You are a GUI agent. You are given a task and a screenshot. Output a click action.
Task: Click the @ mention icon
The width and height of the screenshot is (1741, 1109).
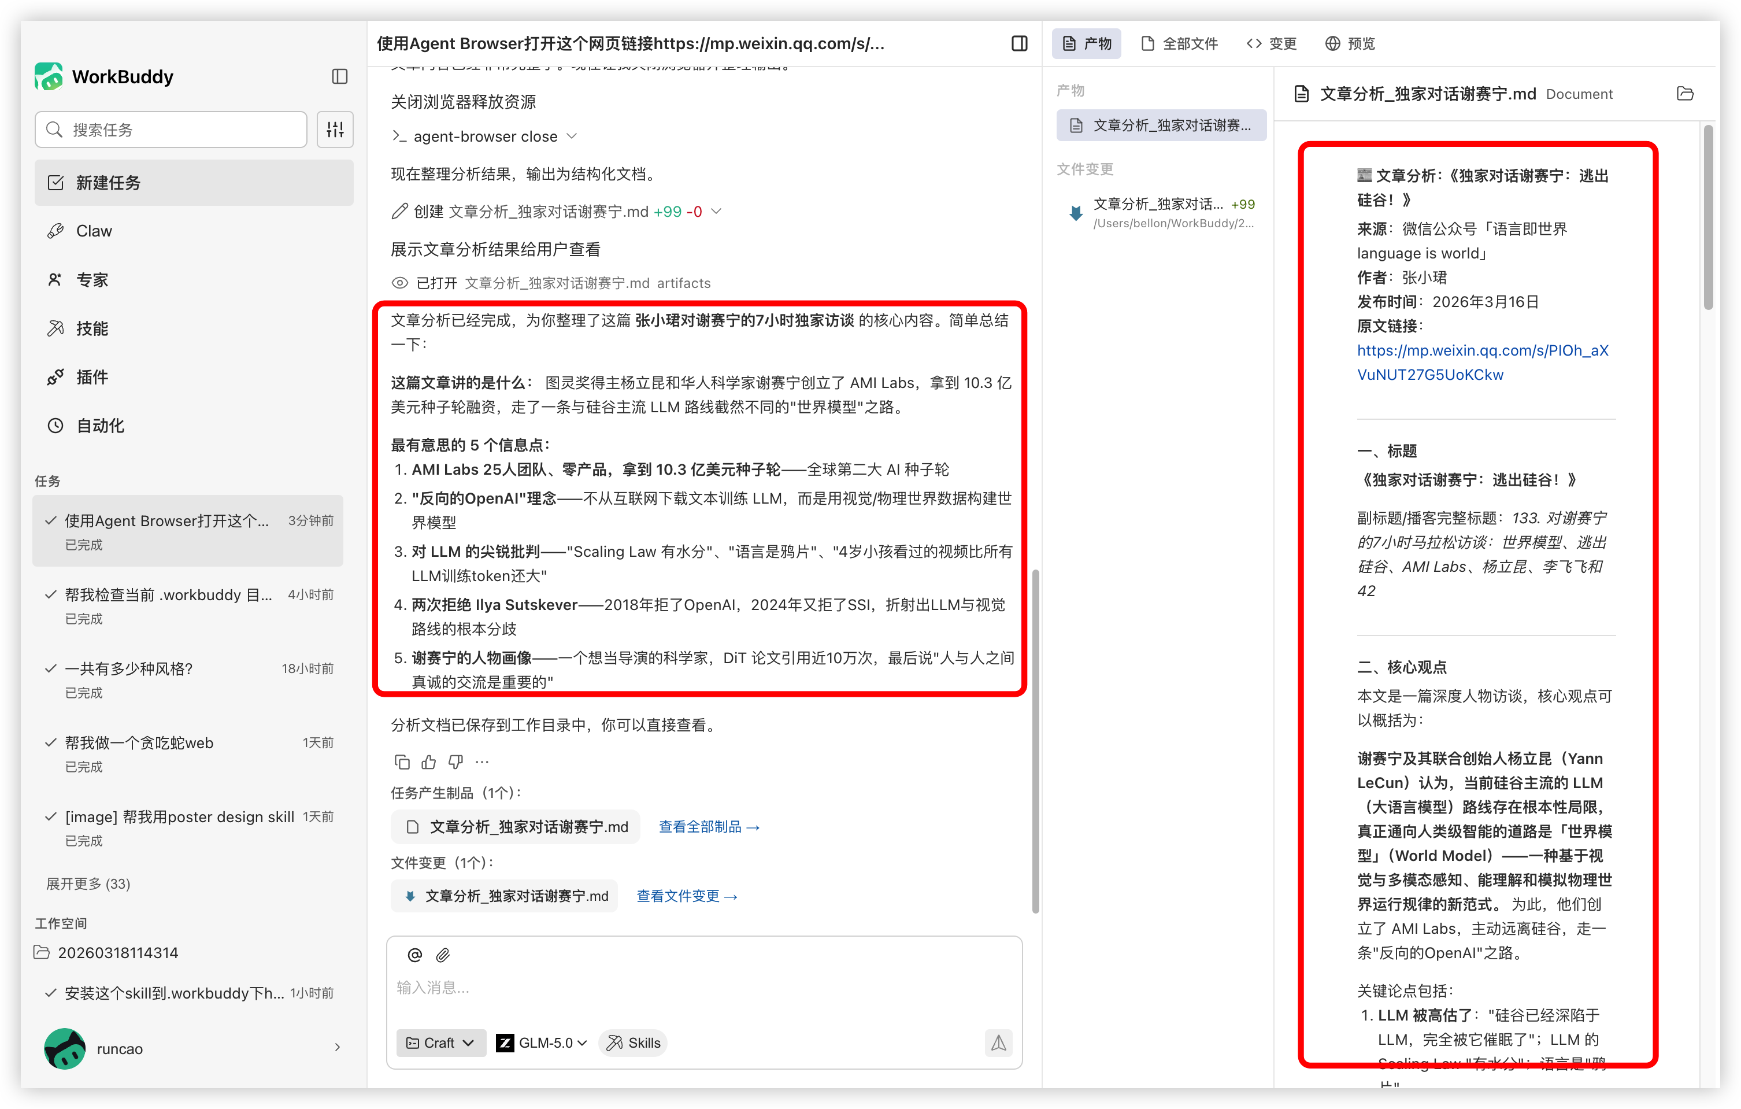pos(415,955)
